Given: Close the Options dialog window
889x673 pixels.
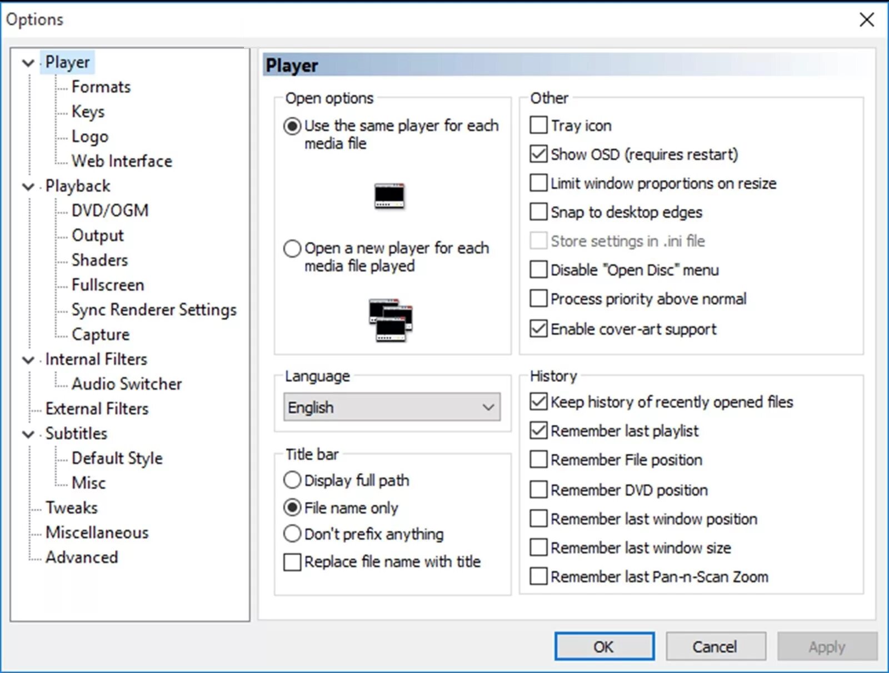Looking at the screenshot, I should (866, 20).
